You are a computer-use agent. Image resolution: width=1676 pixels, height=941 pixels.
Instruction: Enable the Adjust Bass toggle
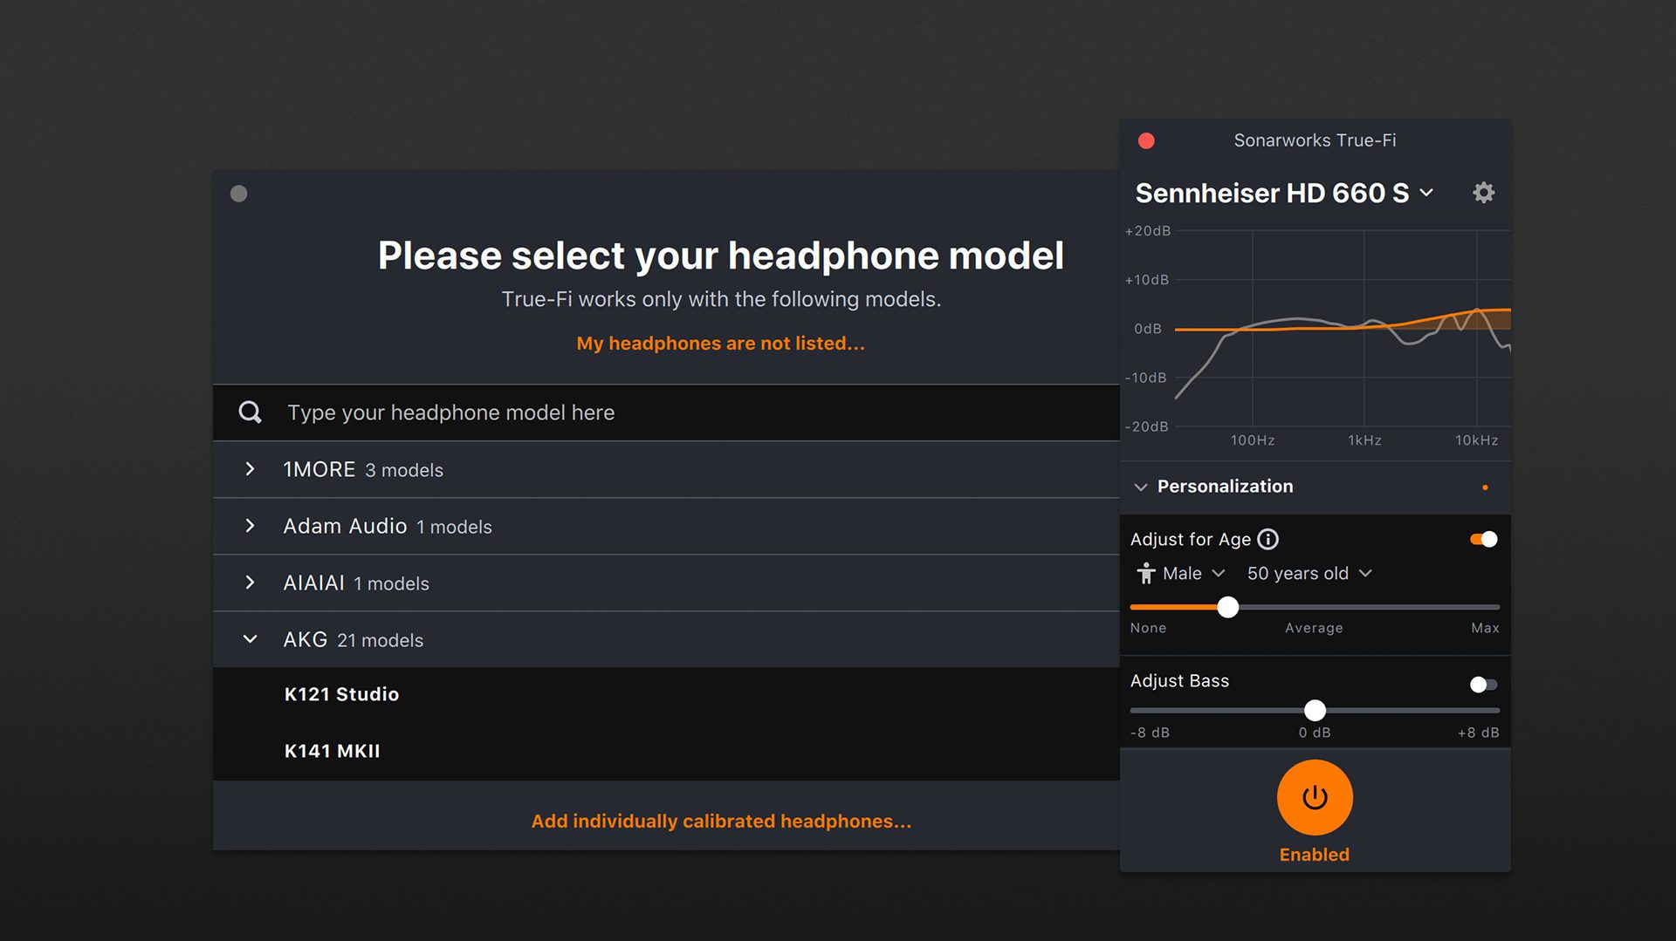[1483, 685]
